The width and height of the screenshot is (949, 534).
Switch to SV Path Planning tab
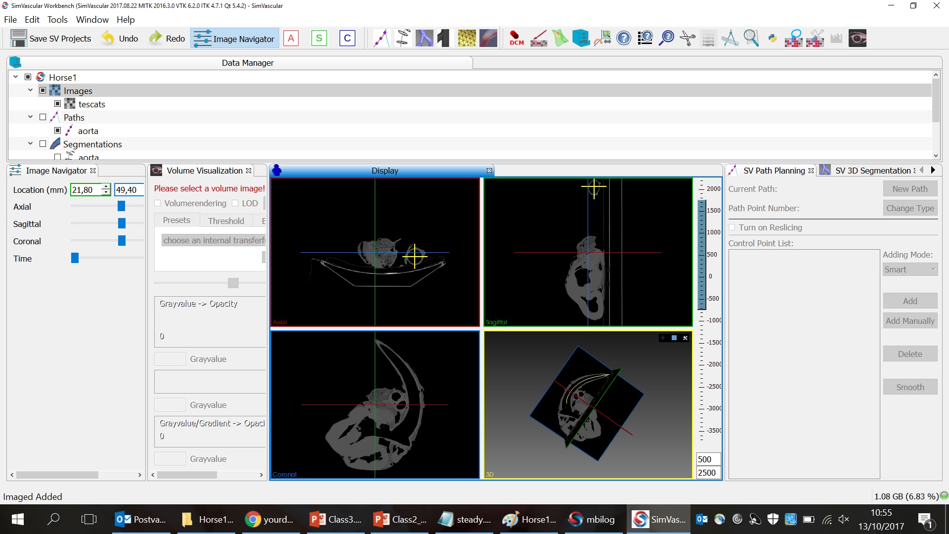coord(771,171)
